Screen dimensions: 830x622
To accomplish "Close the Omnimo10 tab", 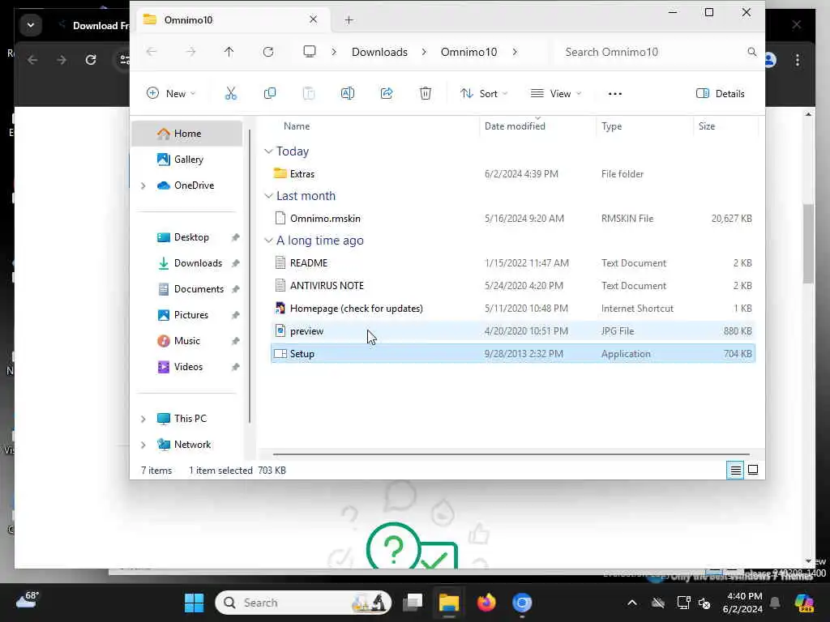I will (x=314, y=19).
